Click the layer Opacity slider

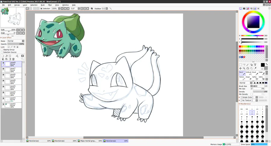tap(16, 44)
